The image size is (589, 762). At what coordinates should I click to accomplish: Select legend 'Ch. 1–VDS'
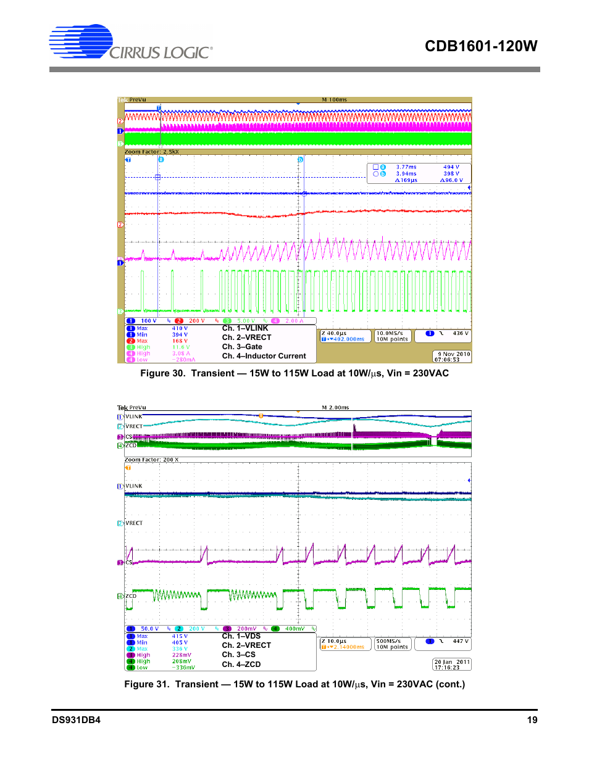[x=241, y=636]
